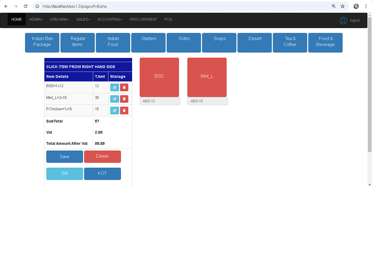372x279 pixels.
Task: Edit the BSD=1x12 order row
Action: 114,87
